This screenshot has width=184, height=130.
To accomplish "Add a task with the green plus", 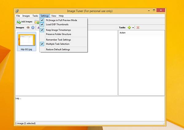I will [x=129, y=28].
